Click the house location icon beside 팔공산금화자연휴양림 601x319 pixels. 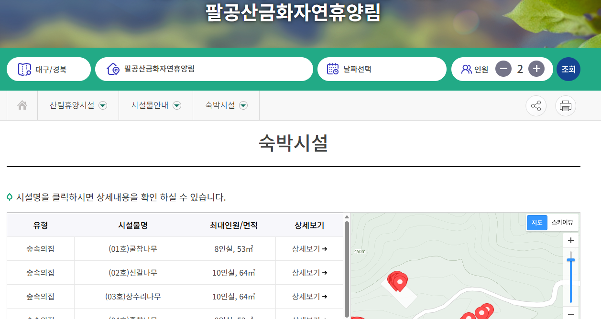tap(113, 69)
